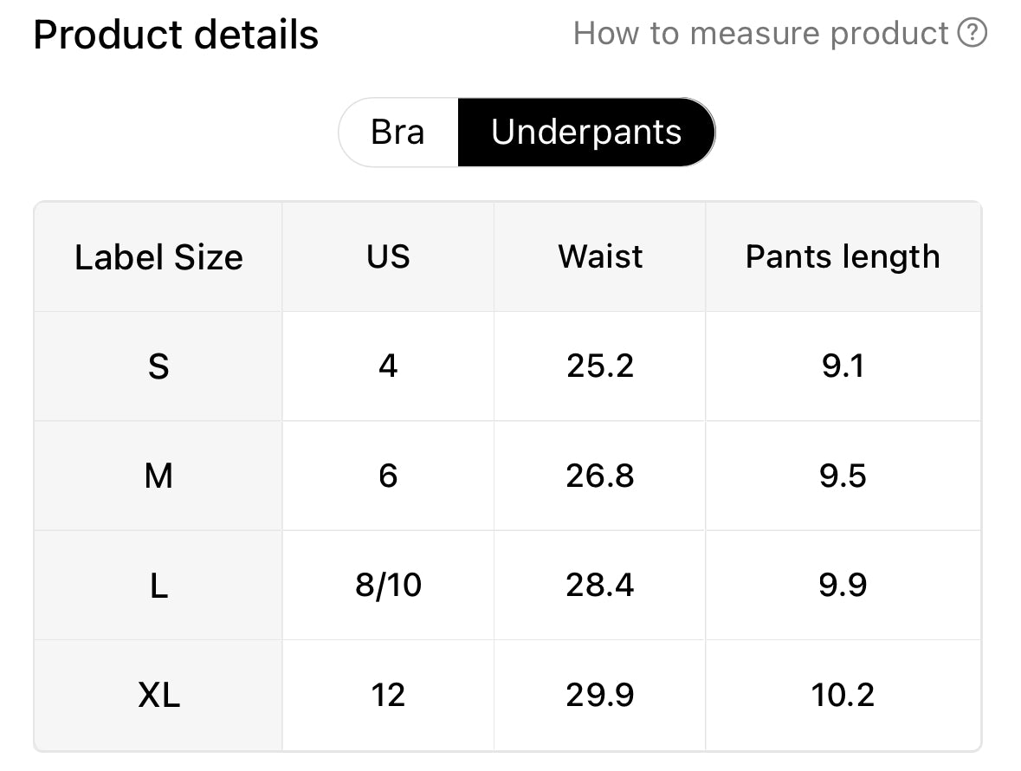Click the US size 12 cell
Image resolution: width=1021 pixels, height=771 pixels.
[388, 695]
